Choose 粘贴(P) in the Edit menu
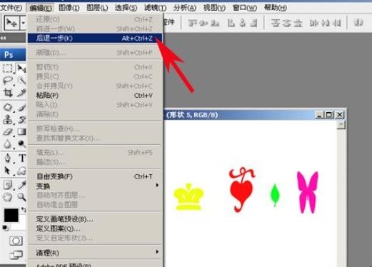The image size is (372, 267). pos(95,96)
